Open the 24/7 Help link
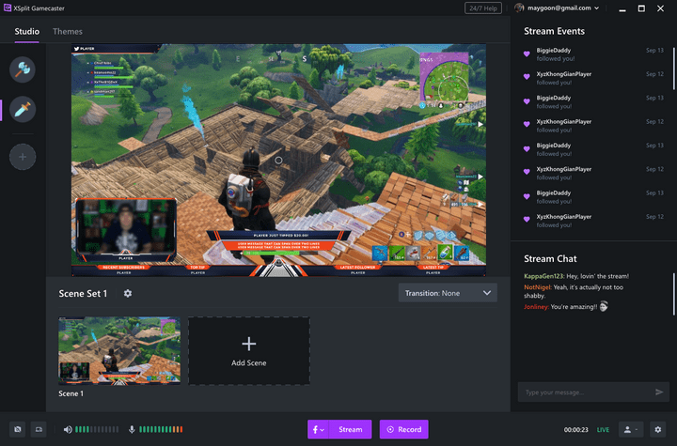This screenshot has height=446, width=677. pos(482,8)
